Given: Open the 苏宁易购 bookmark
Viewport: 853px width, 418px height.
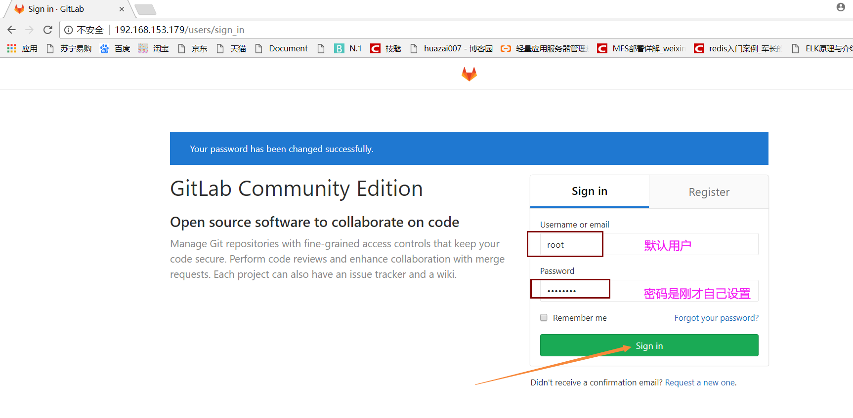Looking at the screenshot, I should (69, 48).
